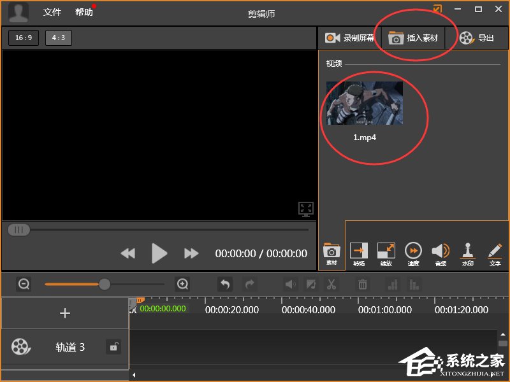510x382 pixels.
Task: Click the 导出 export button
Action: pyautogui.click(x=477, y=38)
